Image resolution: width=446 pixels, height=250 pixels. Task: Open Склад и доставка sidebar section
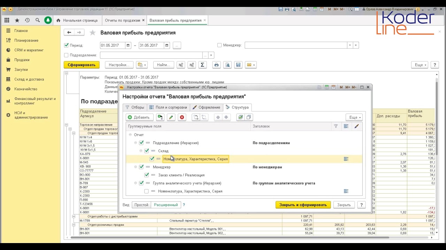(29, 79)
